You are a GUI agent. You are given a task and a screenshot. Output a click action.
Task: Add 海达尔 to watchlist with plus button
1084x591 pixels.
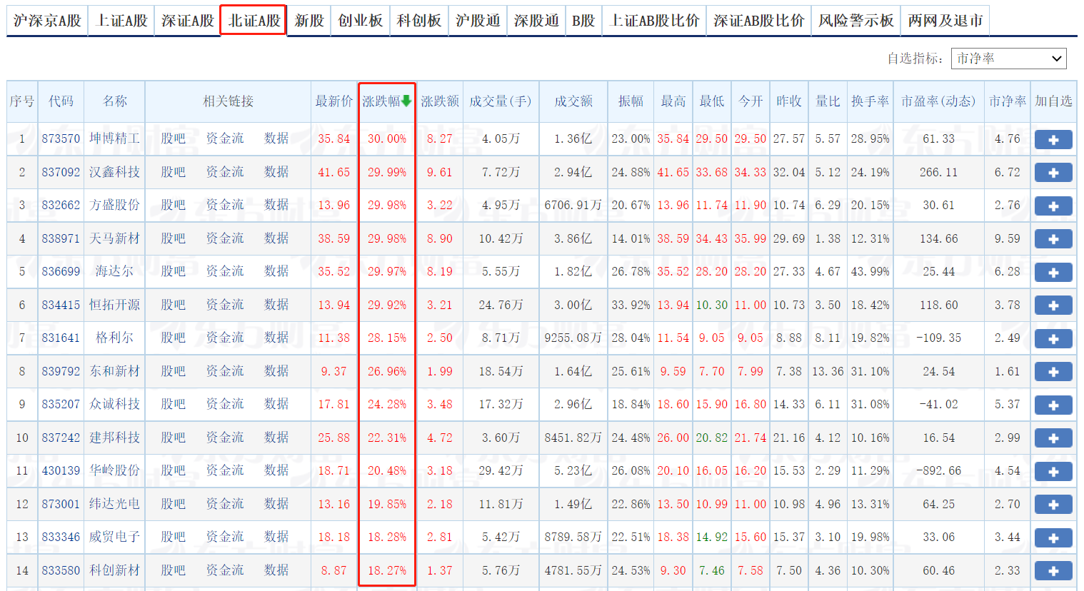pos(1053,273)
